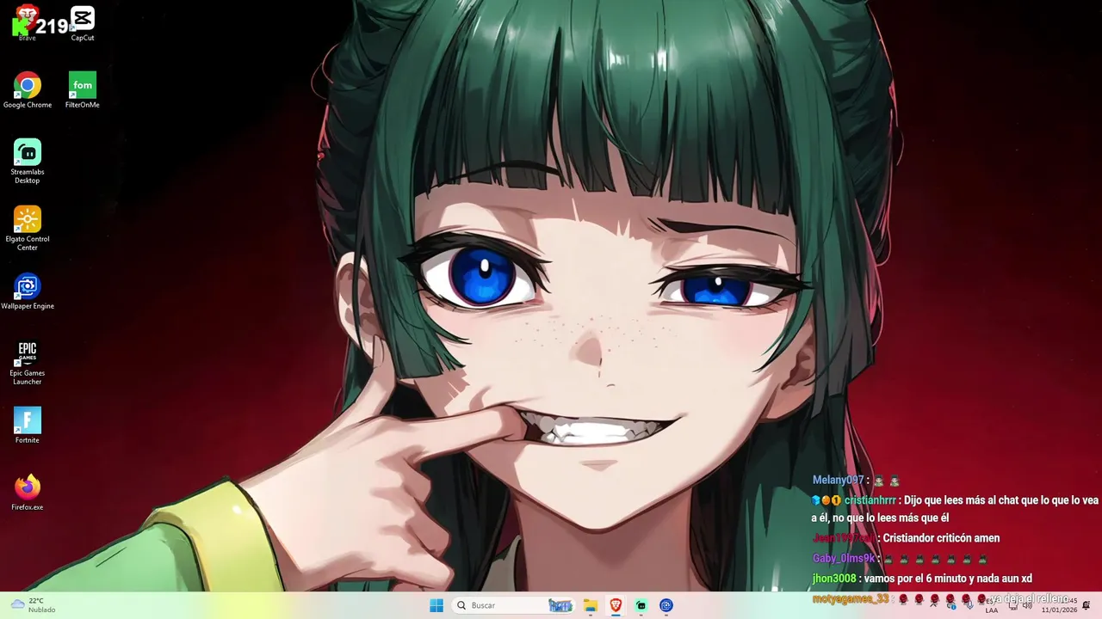
Task: Open the search highlight image in Buscar
Action: tap(560, 605)
